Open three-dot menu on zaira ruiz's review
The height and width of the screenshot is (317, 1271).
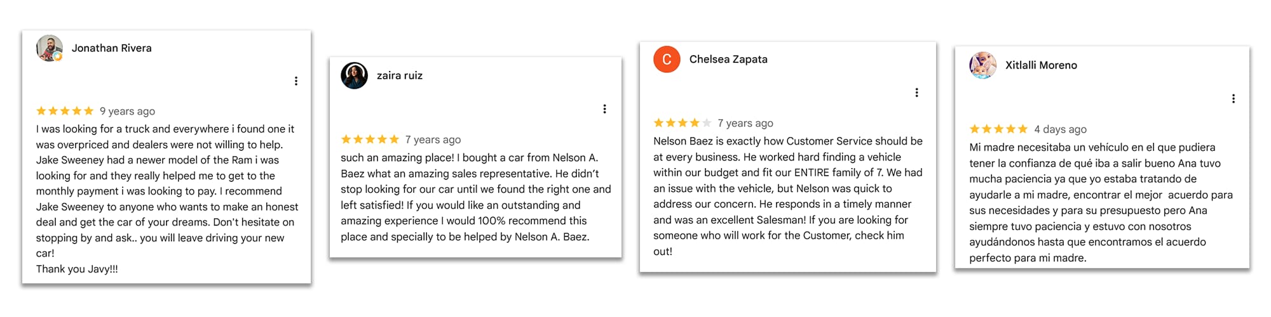(605, 109)
